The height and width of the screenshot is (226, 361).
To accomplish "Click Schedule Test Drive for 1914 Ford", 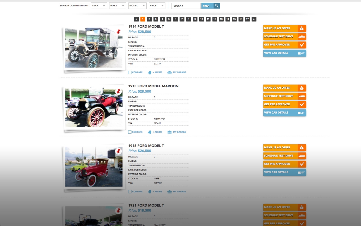I will coord(285,37).
